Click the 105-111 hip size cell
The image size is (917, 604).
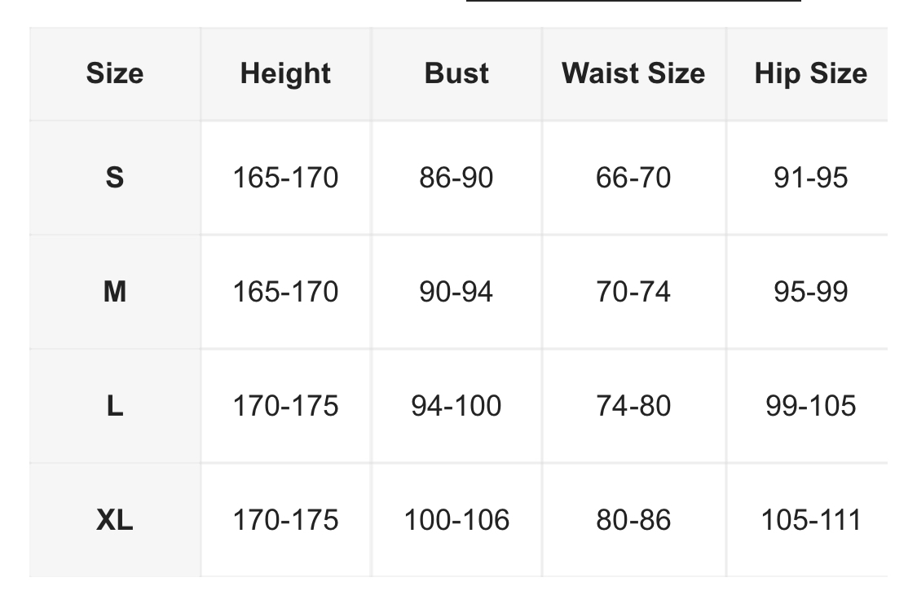tap(810, 520)
